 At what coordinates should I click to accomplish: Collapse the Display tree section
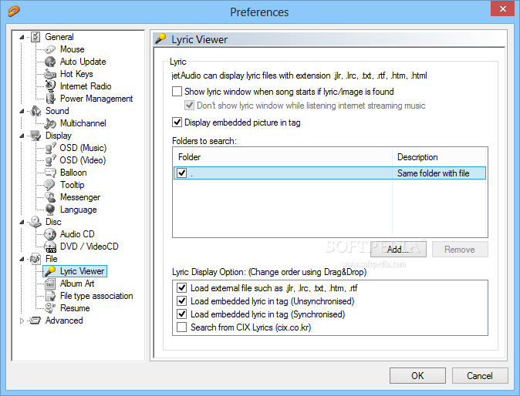pos(22,136)
